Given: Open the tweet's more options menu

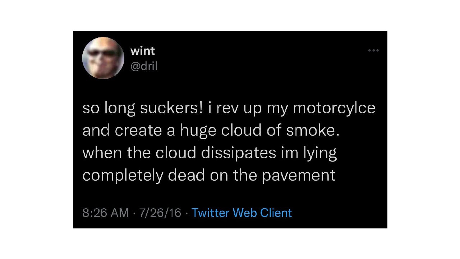Looking at the screenshot, I should click(373, 50).
